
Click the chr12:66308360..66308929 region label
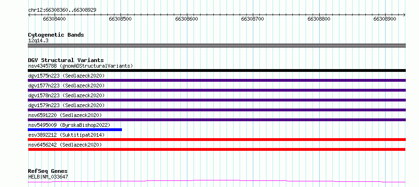coord(62,10)
